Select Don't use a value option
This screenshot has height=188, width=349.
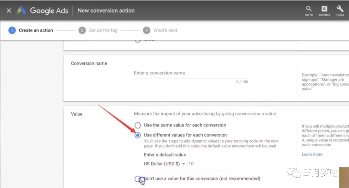click(138, 179)
